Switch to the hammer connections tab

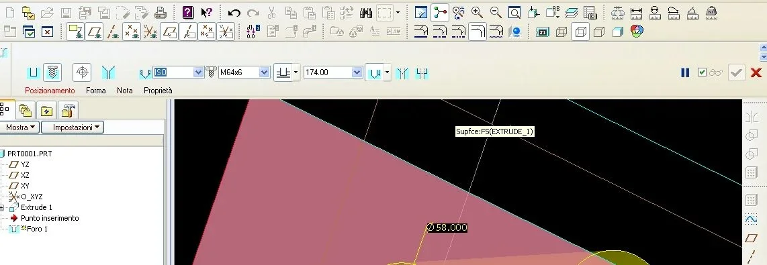[68, 110]
